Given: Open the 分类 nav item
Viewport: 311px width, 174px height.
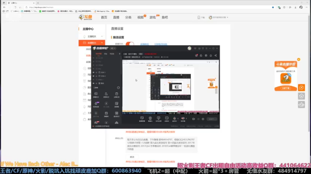Looking at the screenshot, I should (128, 17).
